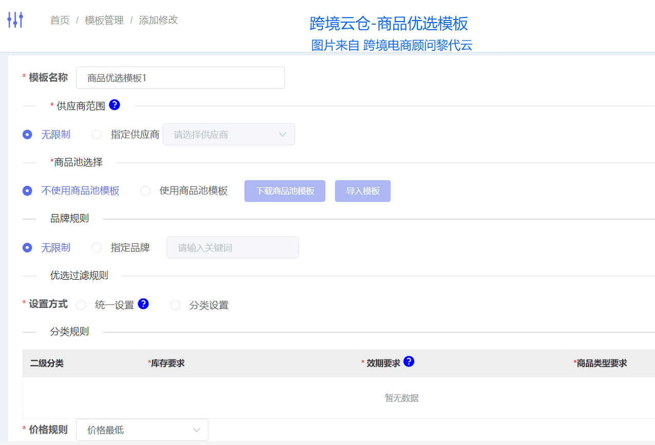Click the 请输入关键词 keyword field

(x=233, y=247)
